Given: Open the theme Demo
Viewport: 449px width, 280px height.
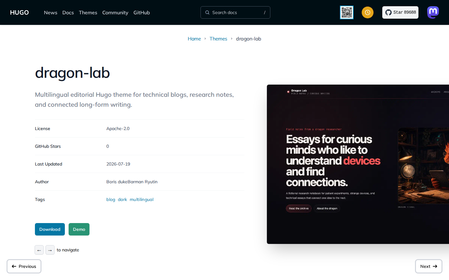Looking at the screenshot, I should 79,229.
